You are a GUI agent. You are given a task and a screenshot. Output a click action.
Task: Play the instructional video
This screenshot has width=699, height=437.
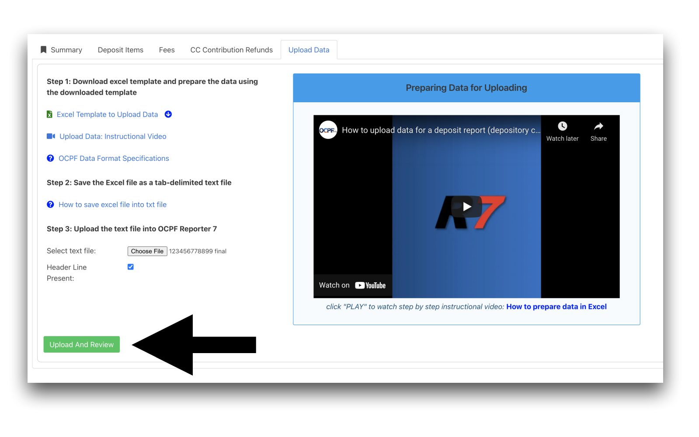click(466, 206)
